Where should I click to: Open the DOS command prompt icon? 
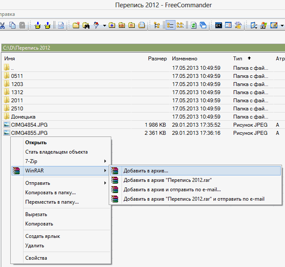click(219, 25)
